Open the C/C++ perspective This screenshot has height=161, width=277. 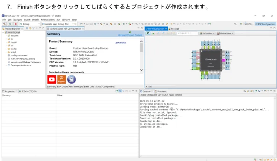249,24
